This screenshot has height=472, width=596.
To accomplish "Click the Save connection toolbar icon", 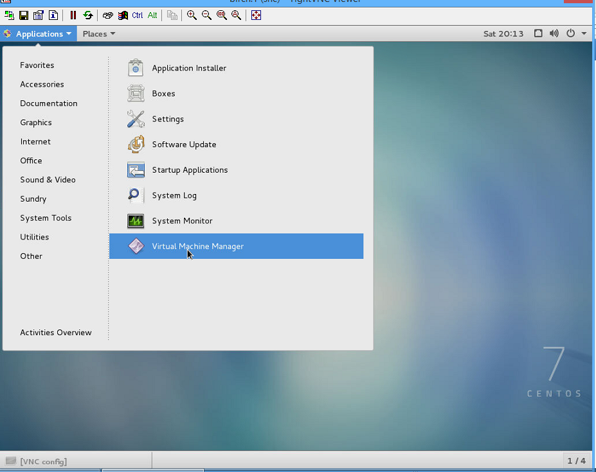I will [24, 15].
